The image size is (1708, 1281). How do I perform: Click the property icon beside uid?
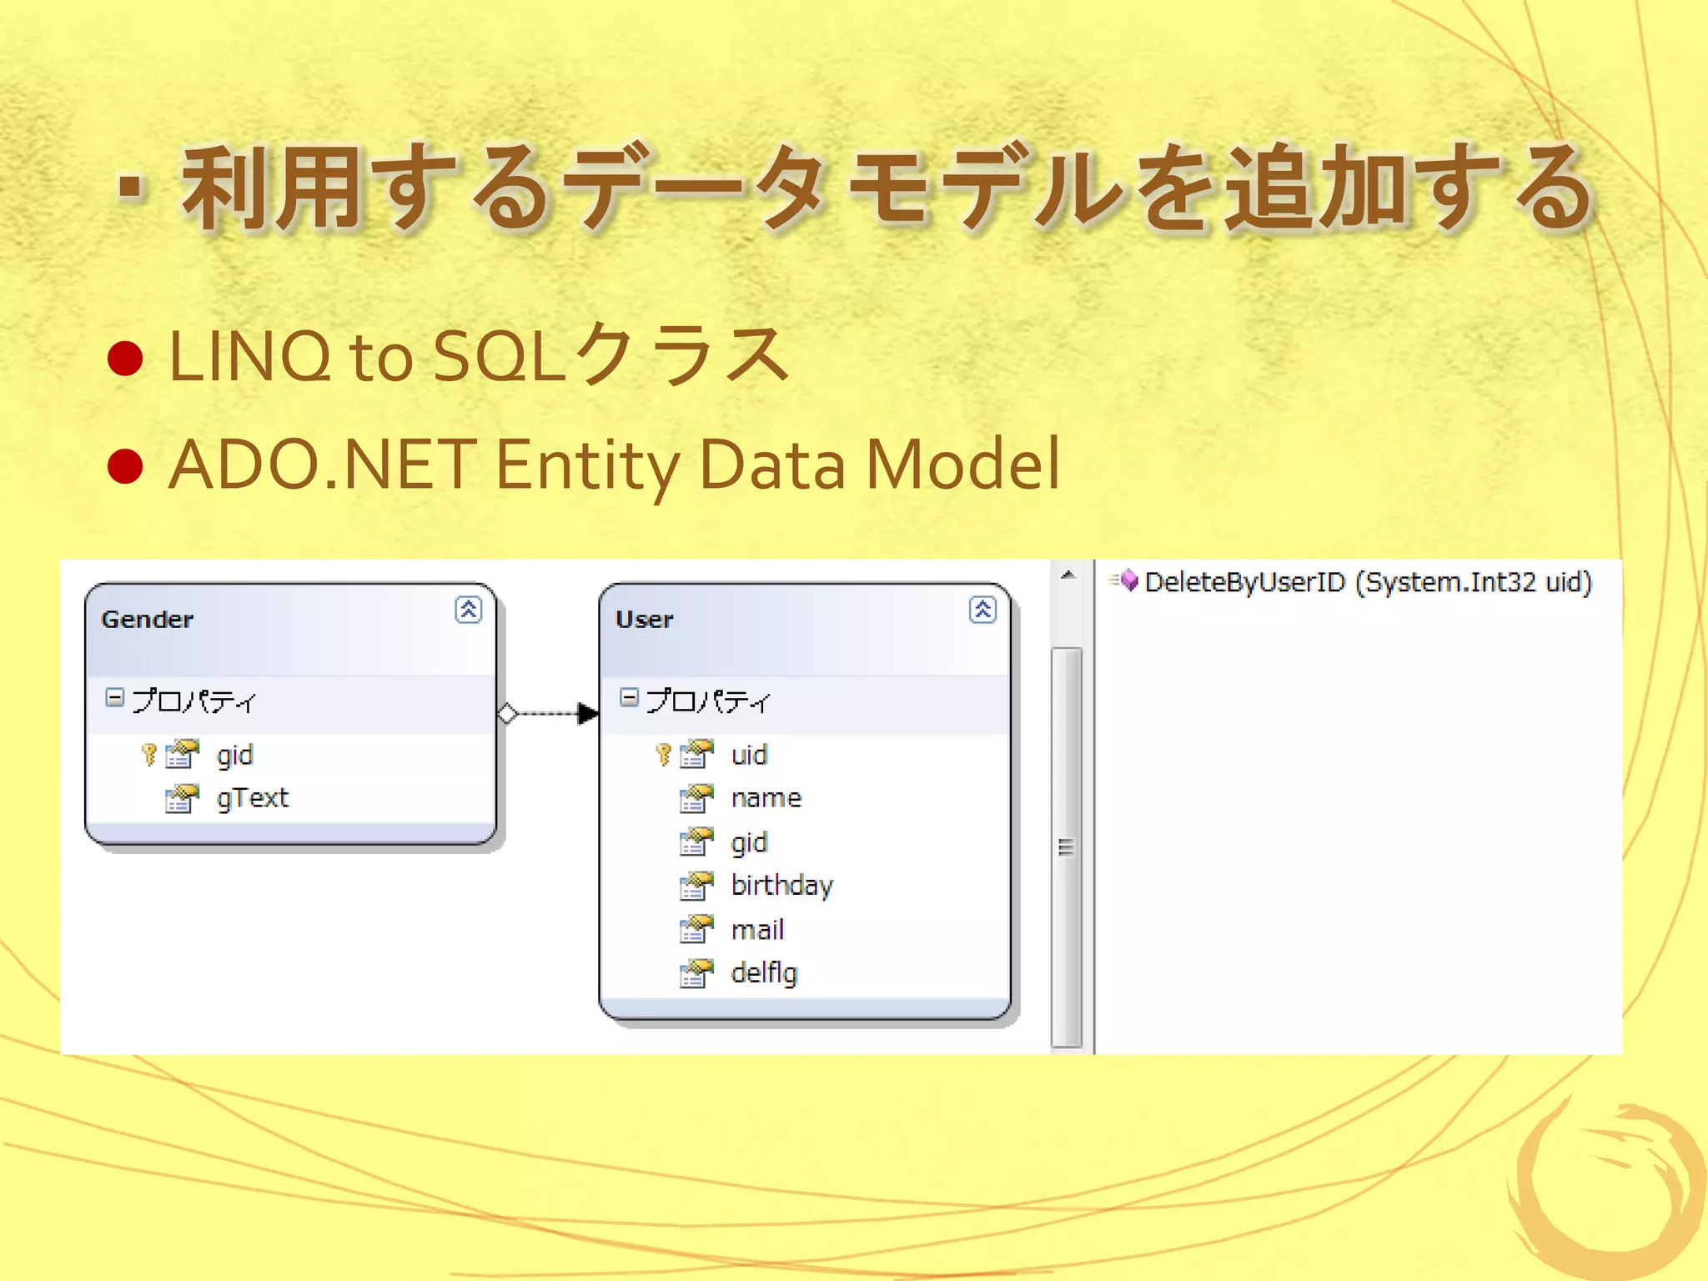coord(696,754)
